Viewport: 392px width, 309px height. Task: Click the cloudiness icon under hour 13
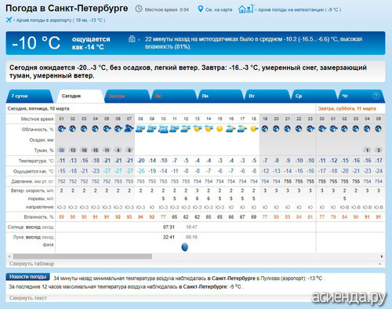[198, 129]
